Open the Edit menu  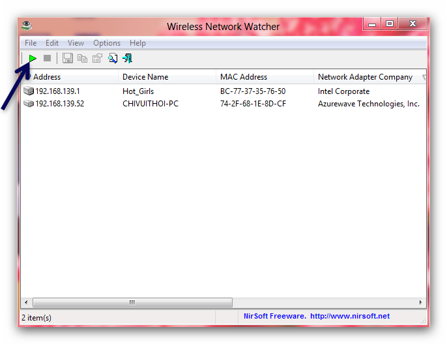coord(52,43)
